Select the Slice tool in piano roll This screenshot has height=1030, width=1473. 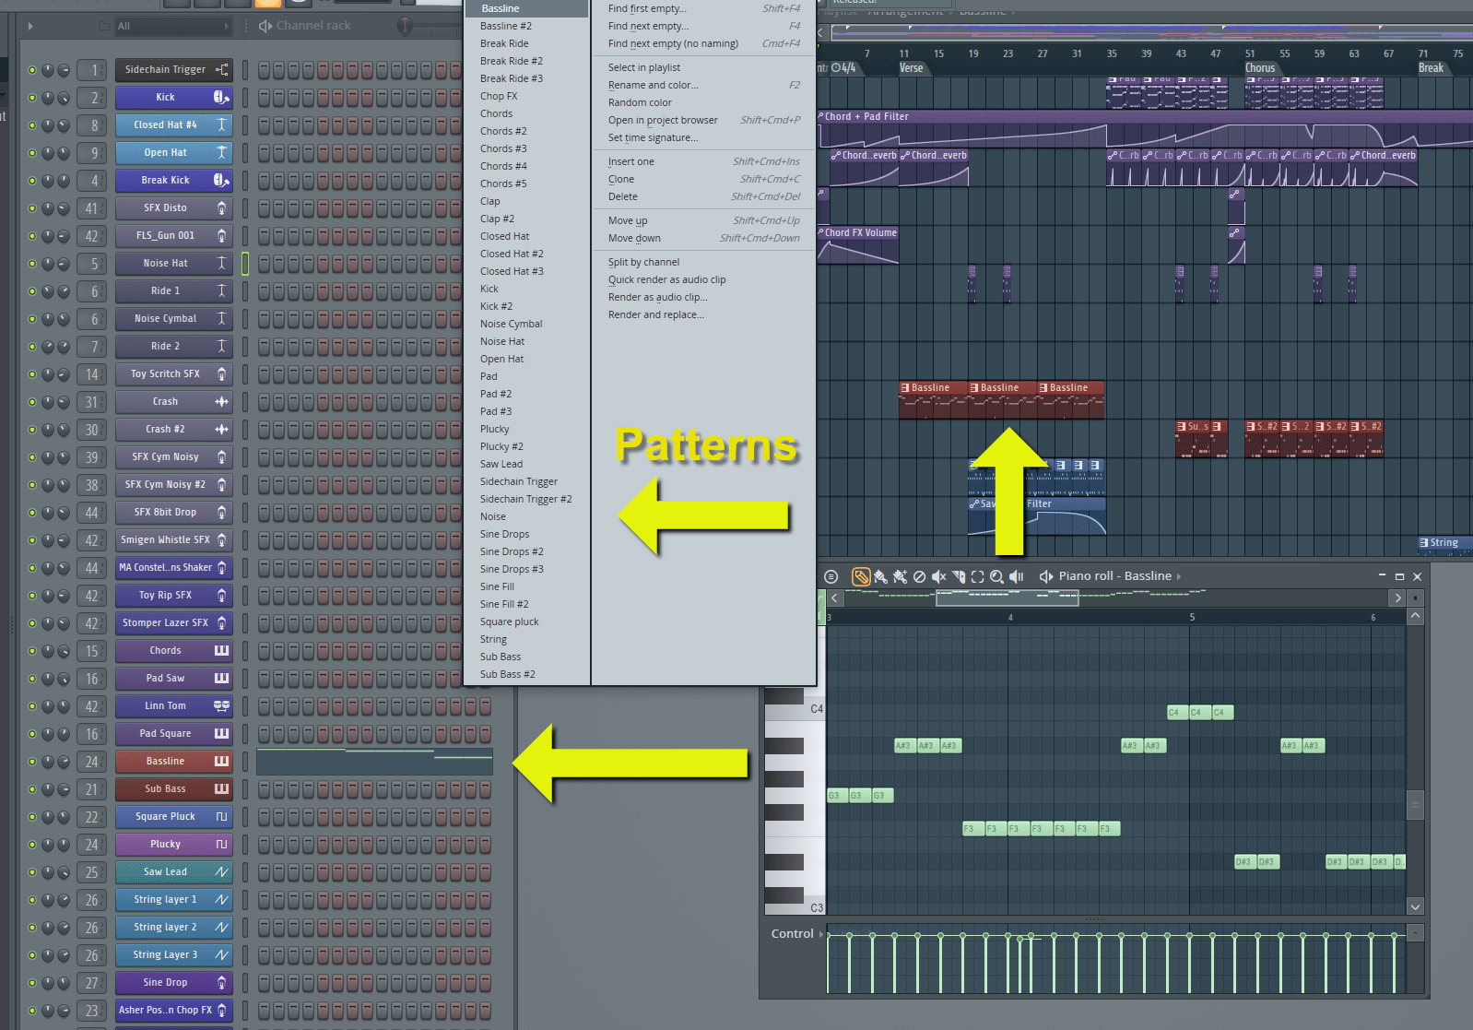tap(959, 576)
